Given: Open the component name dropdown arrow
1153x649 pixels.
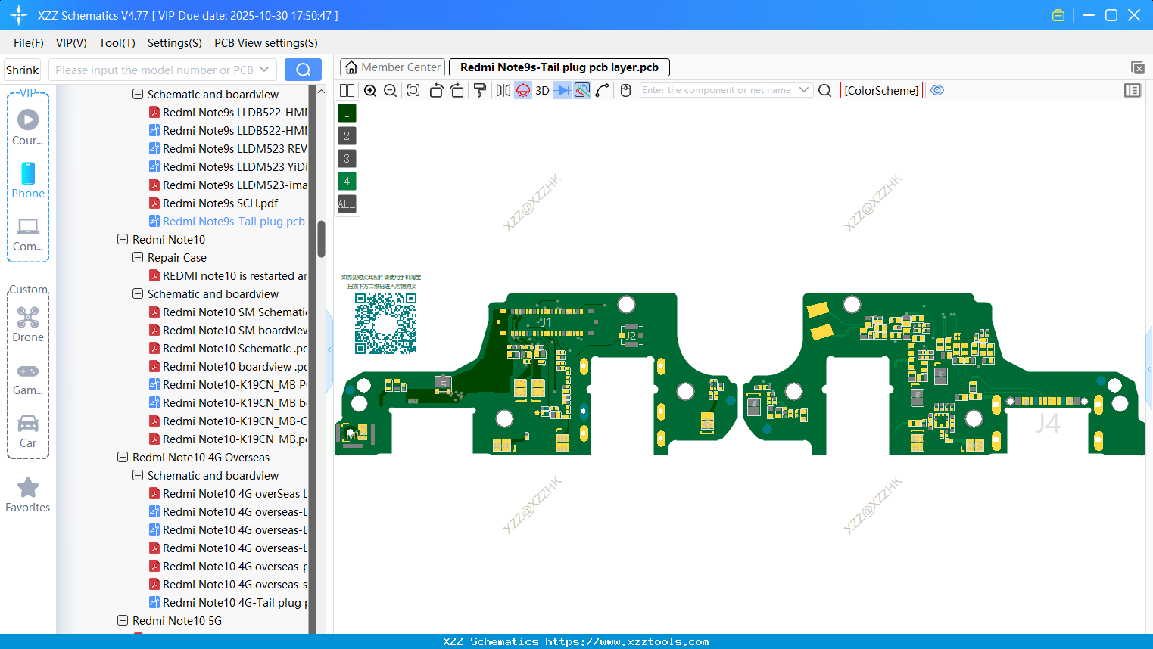Looking at the screenshot, I should click(804, 90).
